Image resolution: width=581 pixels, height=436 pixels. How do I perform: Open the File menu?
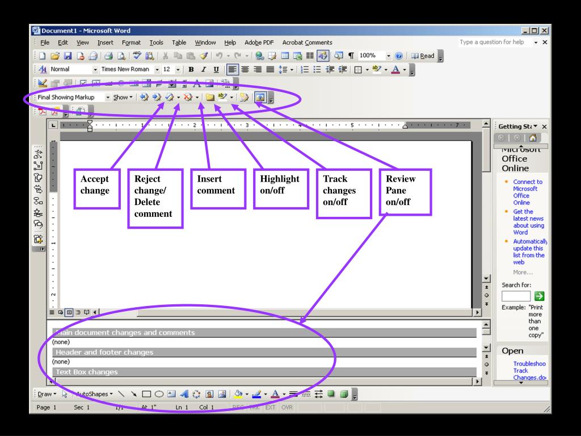[45, 43]
